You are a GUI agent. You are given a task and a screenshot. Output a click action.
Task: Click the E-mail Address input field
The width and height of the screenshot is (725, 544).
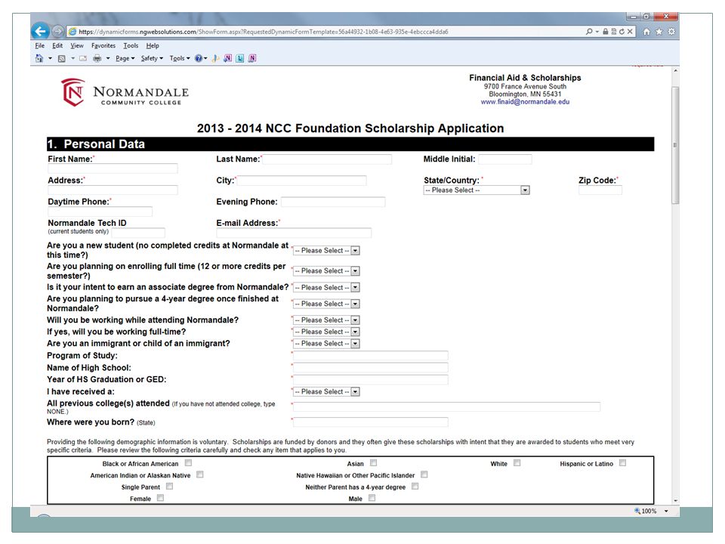(294, 233)
